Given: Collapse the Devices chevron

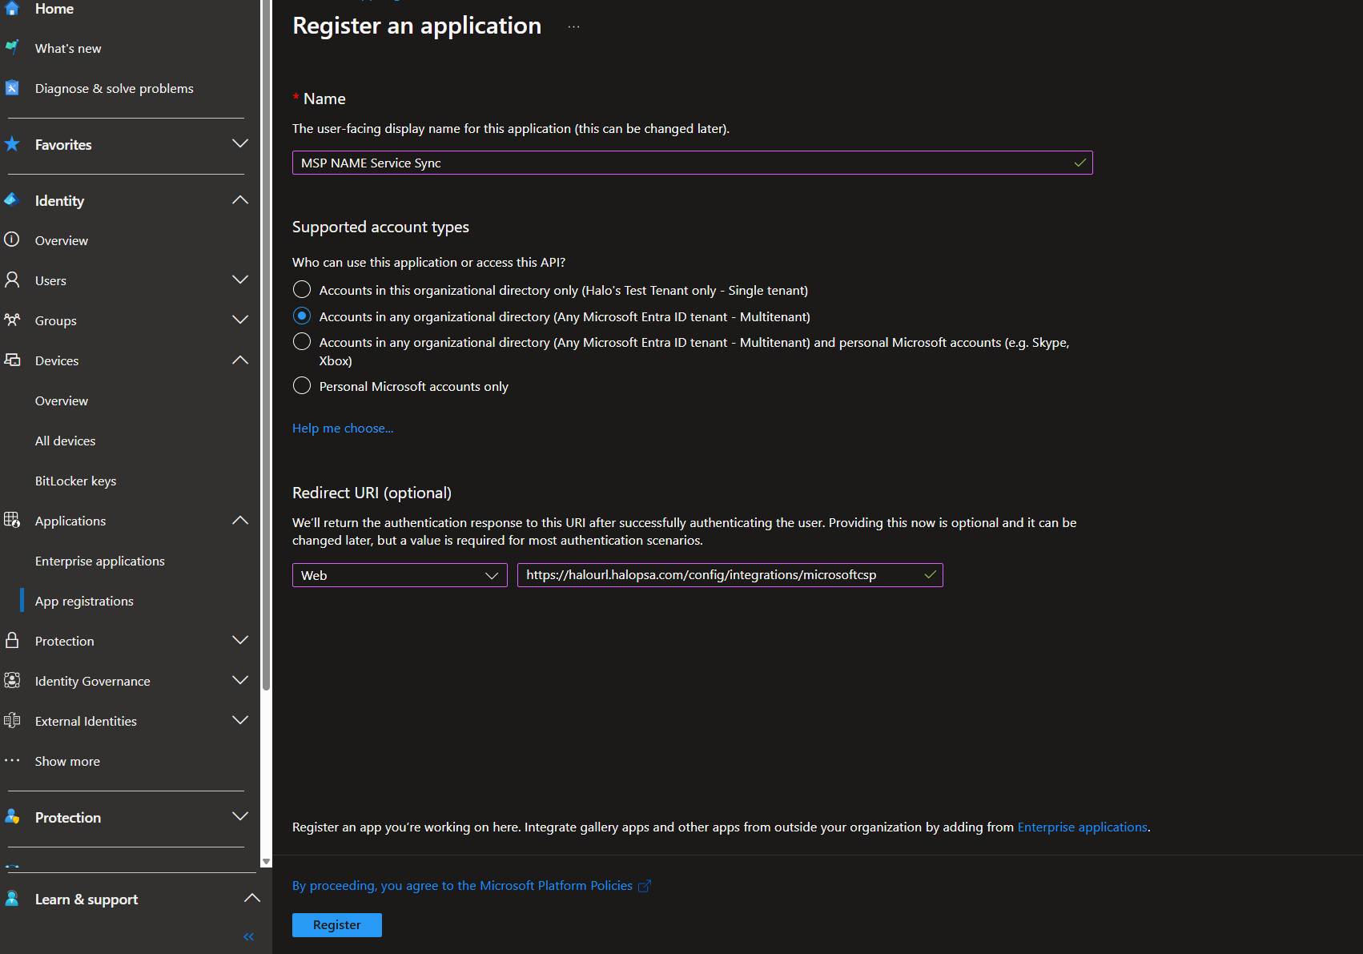Looking at the screenshot, I should point(240,360).
